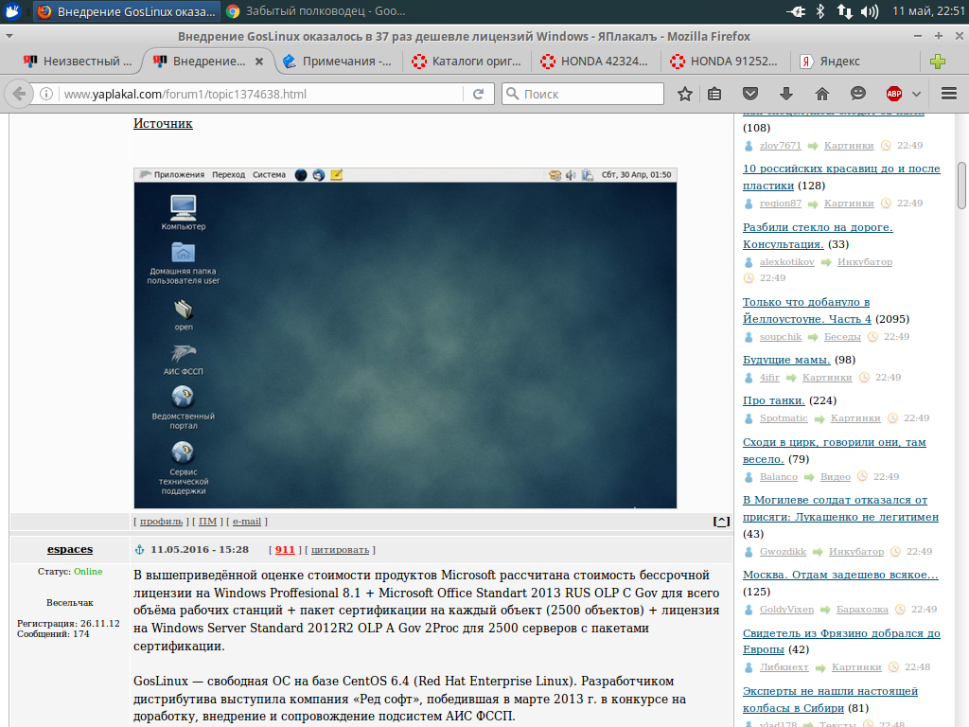Quote post via 'цитировать' link
Viewport: 969px width, 727px height.
point(340,550)
